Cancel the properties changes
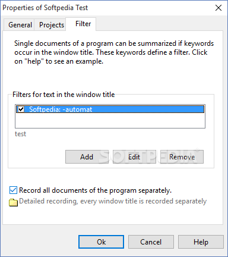This screenshot has width=228, height=257. coord(151,242)
